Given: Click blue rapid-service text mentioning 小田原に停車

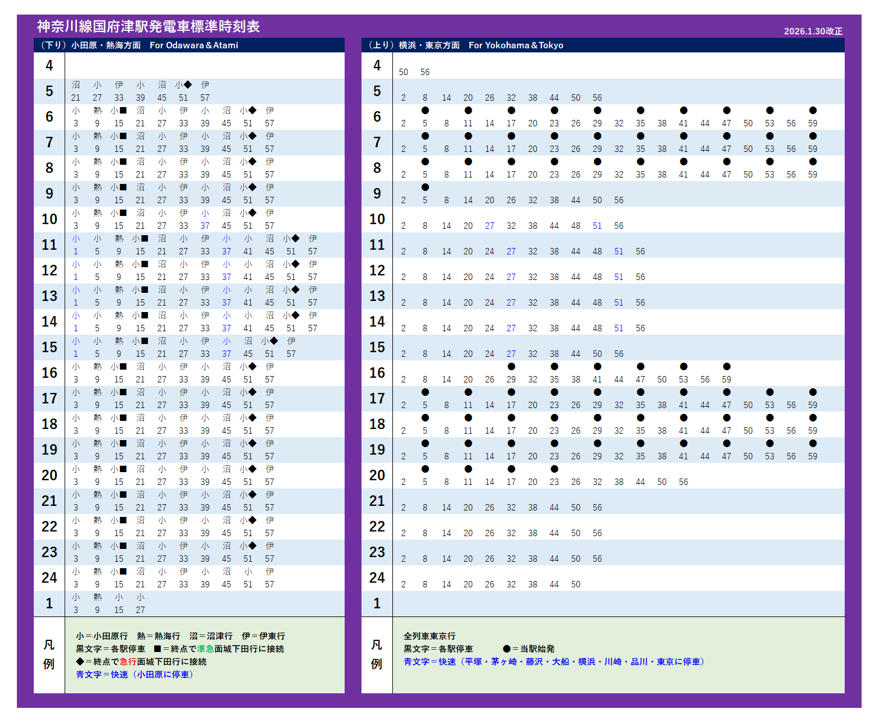Looking at the screenshot, I should point(134,674).
